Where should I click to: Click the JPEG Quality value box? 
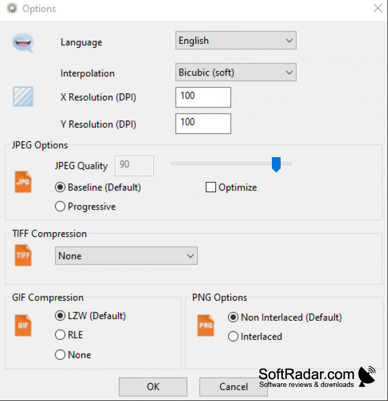(134, 166)
